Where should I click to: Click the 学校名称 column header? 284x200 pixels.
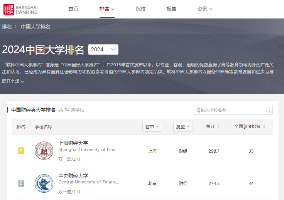coord(44,127)
